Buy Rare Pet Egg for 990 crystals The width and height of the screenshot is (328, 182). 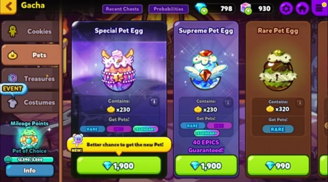(x=278, y=166)
